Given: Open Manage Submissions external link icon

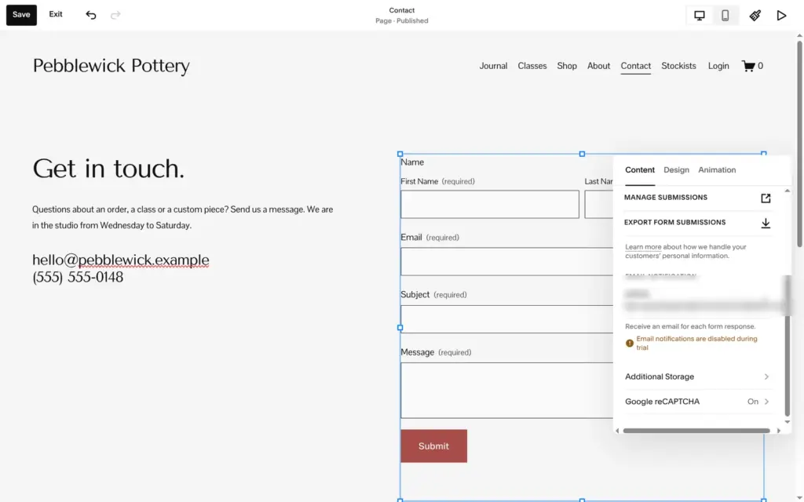Looking at the screenshot, I should 766,198.
